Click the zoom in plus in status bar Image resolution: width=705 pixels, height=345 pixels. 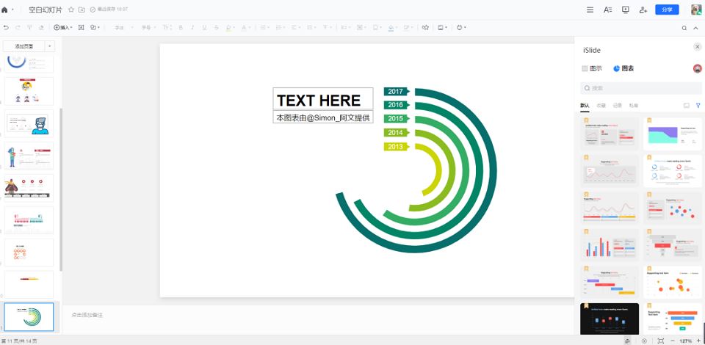tap(698, 341)
